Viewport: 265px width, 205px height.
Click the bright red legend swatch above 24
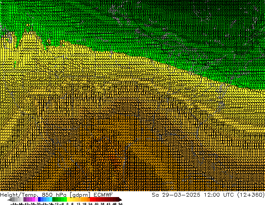pyautogui.click(x=91, y=199)
